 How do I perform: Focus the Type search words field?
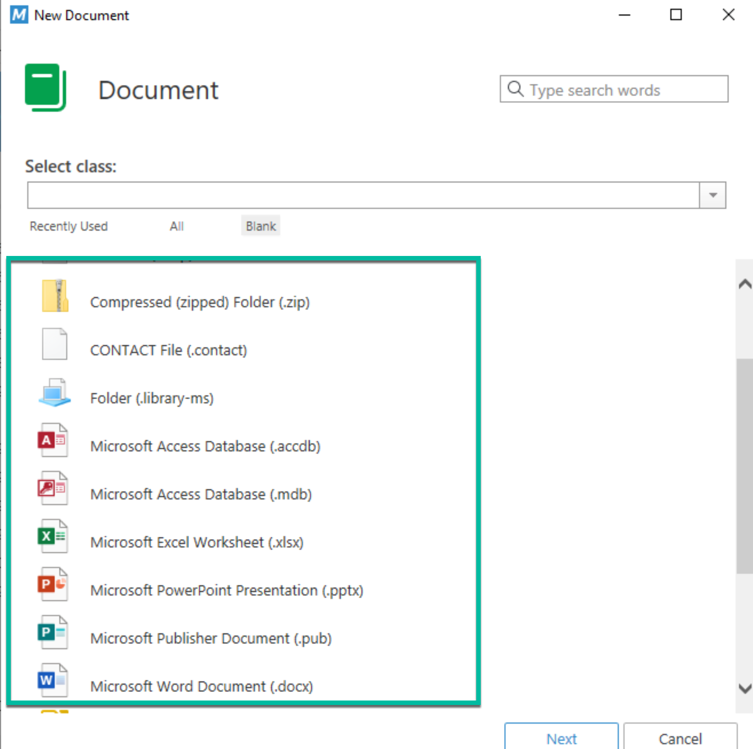pyautogui.click(x=614, y=89)
